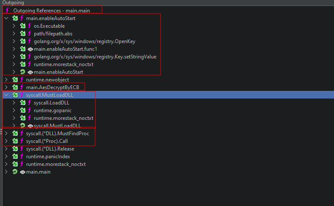This screenshot has height=206, width=334.
Task: Click the Outgoing panel title
Action: [13, 3]
